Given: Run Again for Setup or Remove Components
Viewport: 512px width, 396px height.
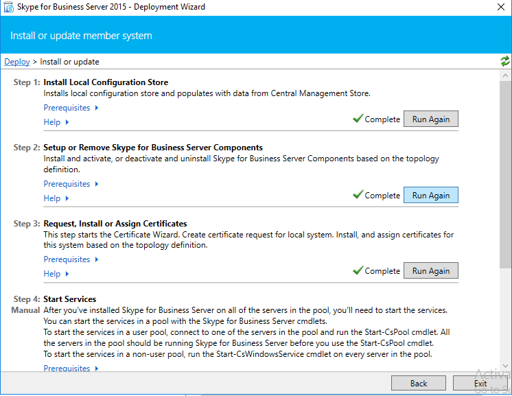Looking at the screenshot, I should (431, 195).
